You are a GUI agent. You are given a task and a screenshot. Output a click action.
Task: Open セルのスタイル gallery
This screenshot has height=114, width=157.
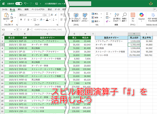click(x=85, y=17)
